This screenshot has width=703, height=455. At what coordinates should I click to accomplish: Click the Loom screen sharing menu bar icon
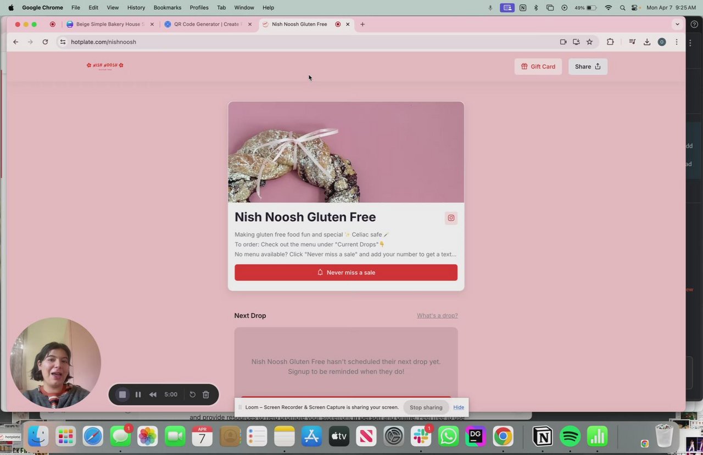click(x=507, y=8)
